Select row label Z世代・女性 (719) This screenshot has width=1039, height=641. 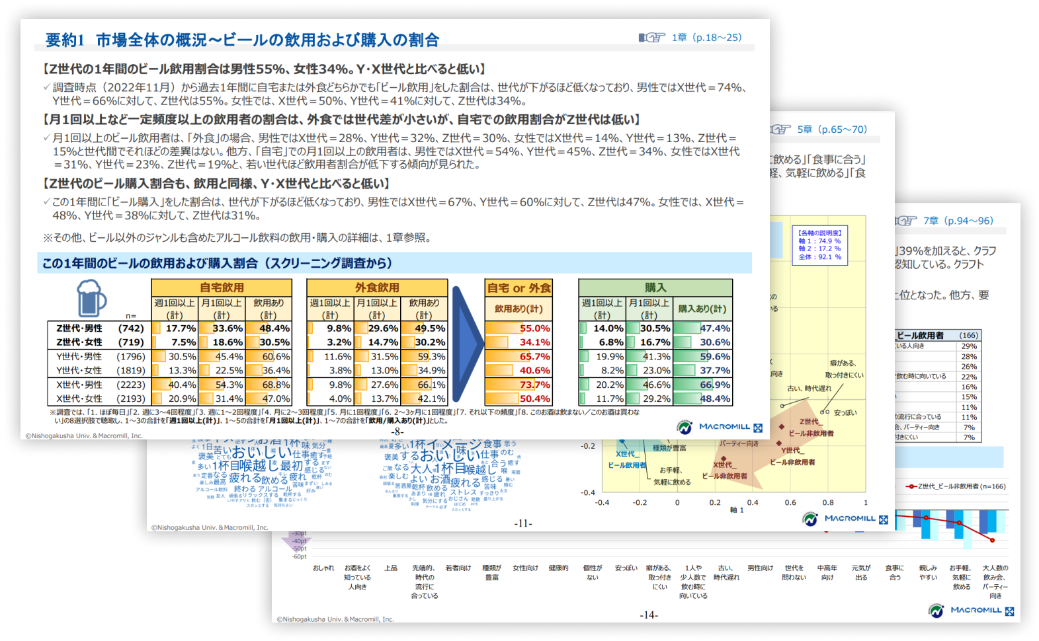point(100,342)
